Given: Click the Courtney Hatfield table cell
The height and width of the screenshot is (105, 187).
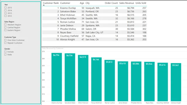Looking at the screenshot, I should (69, 36).
